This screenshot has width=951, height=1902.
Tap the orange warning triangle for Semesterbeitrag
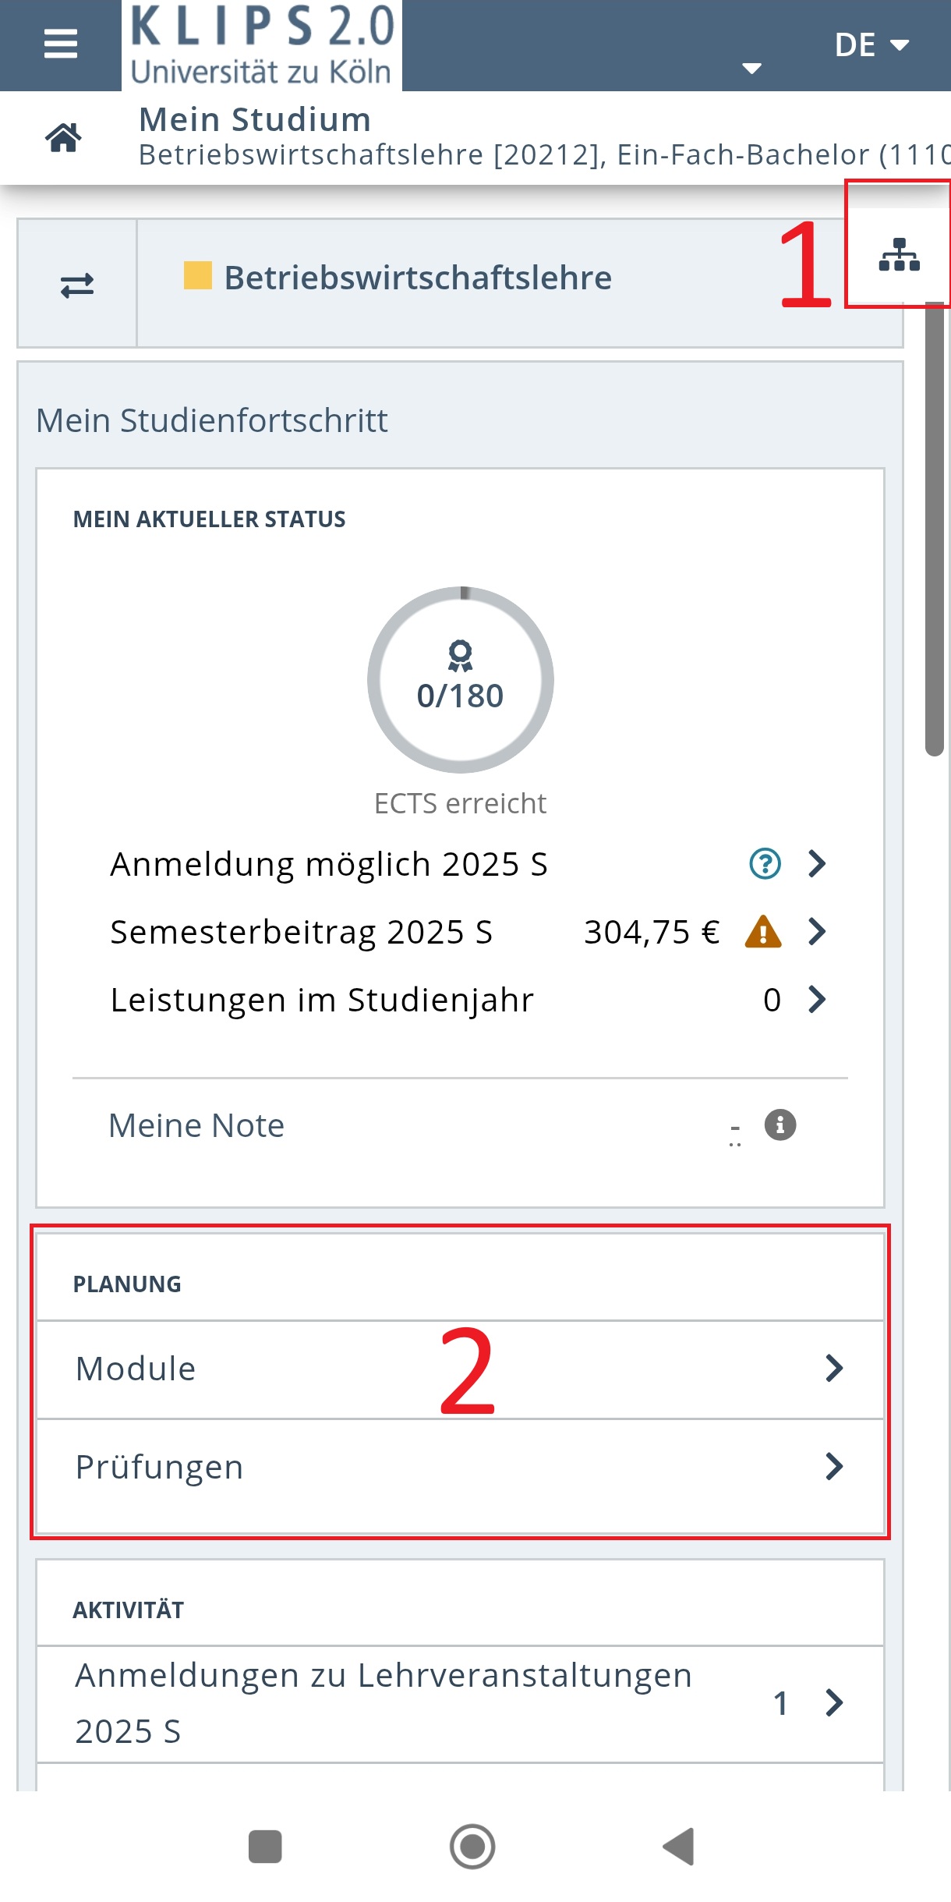pos(763,931)
